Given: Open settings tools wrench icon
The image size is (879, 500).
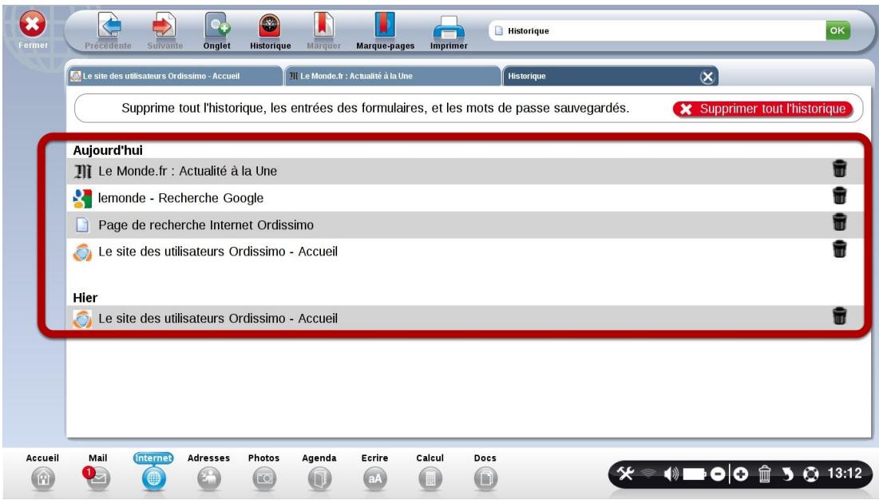Looking at the screenshot, I should point(625,474).
